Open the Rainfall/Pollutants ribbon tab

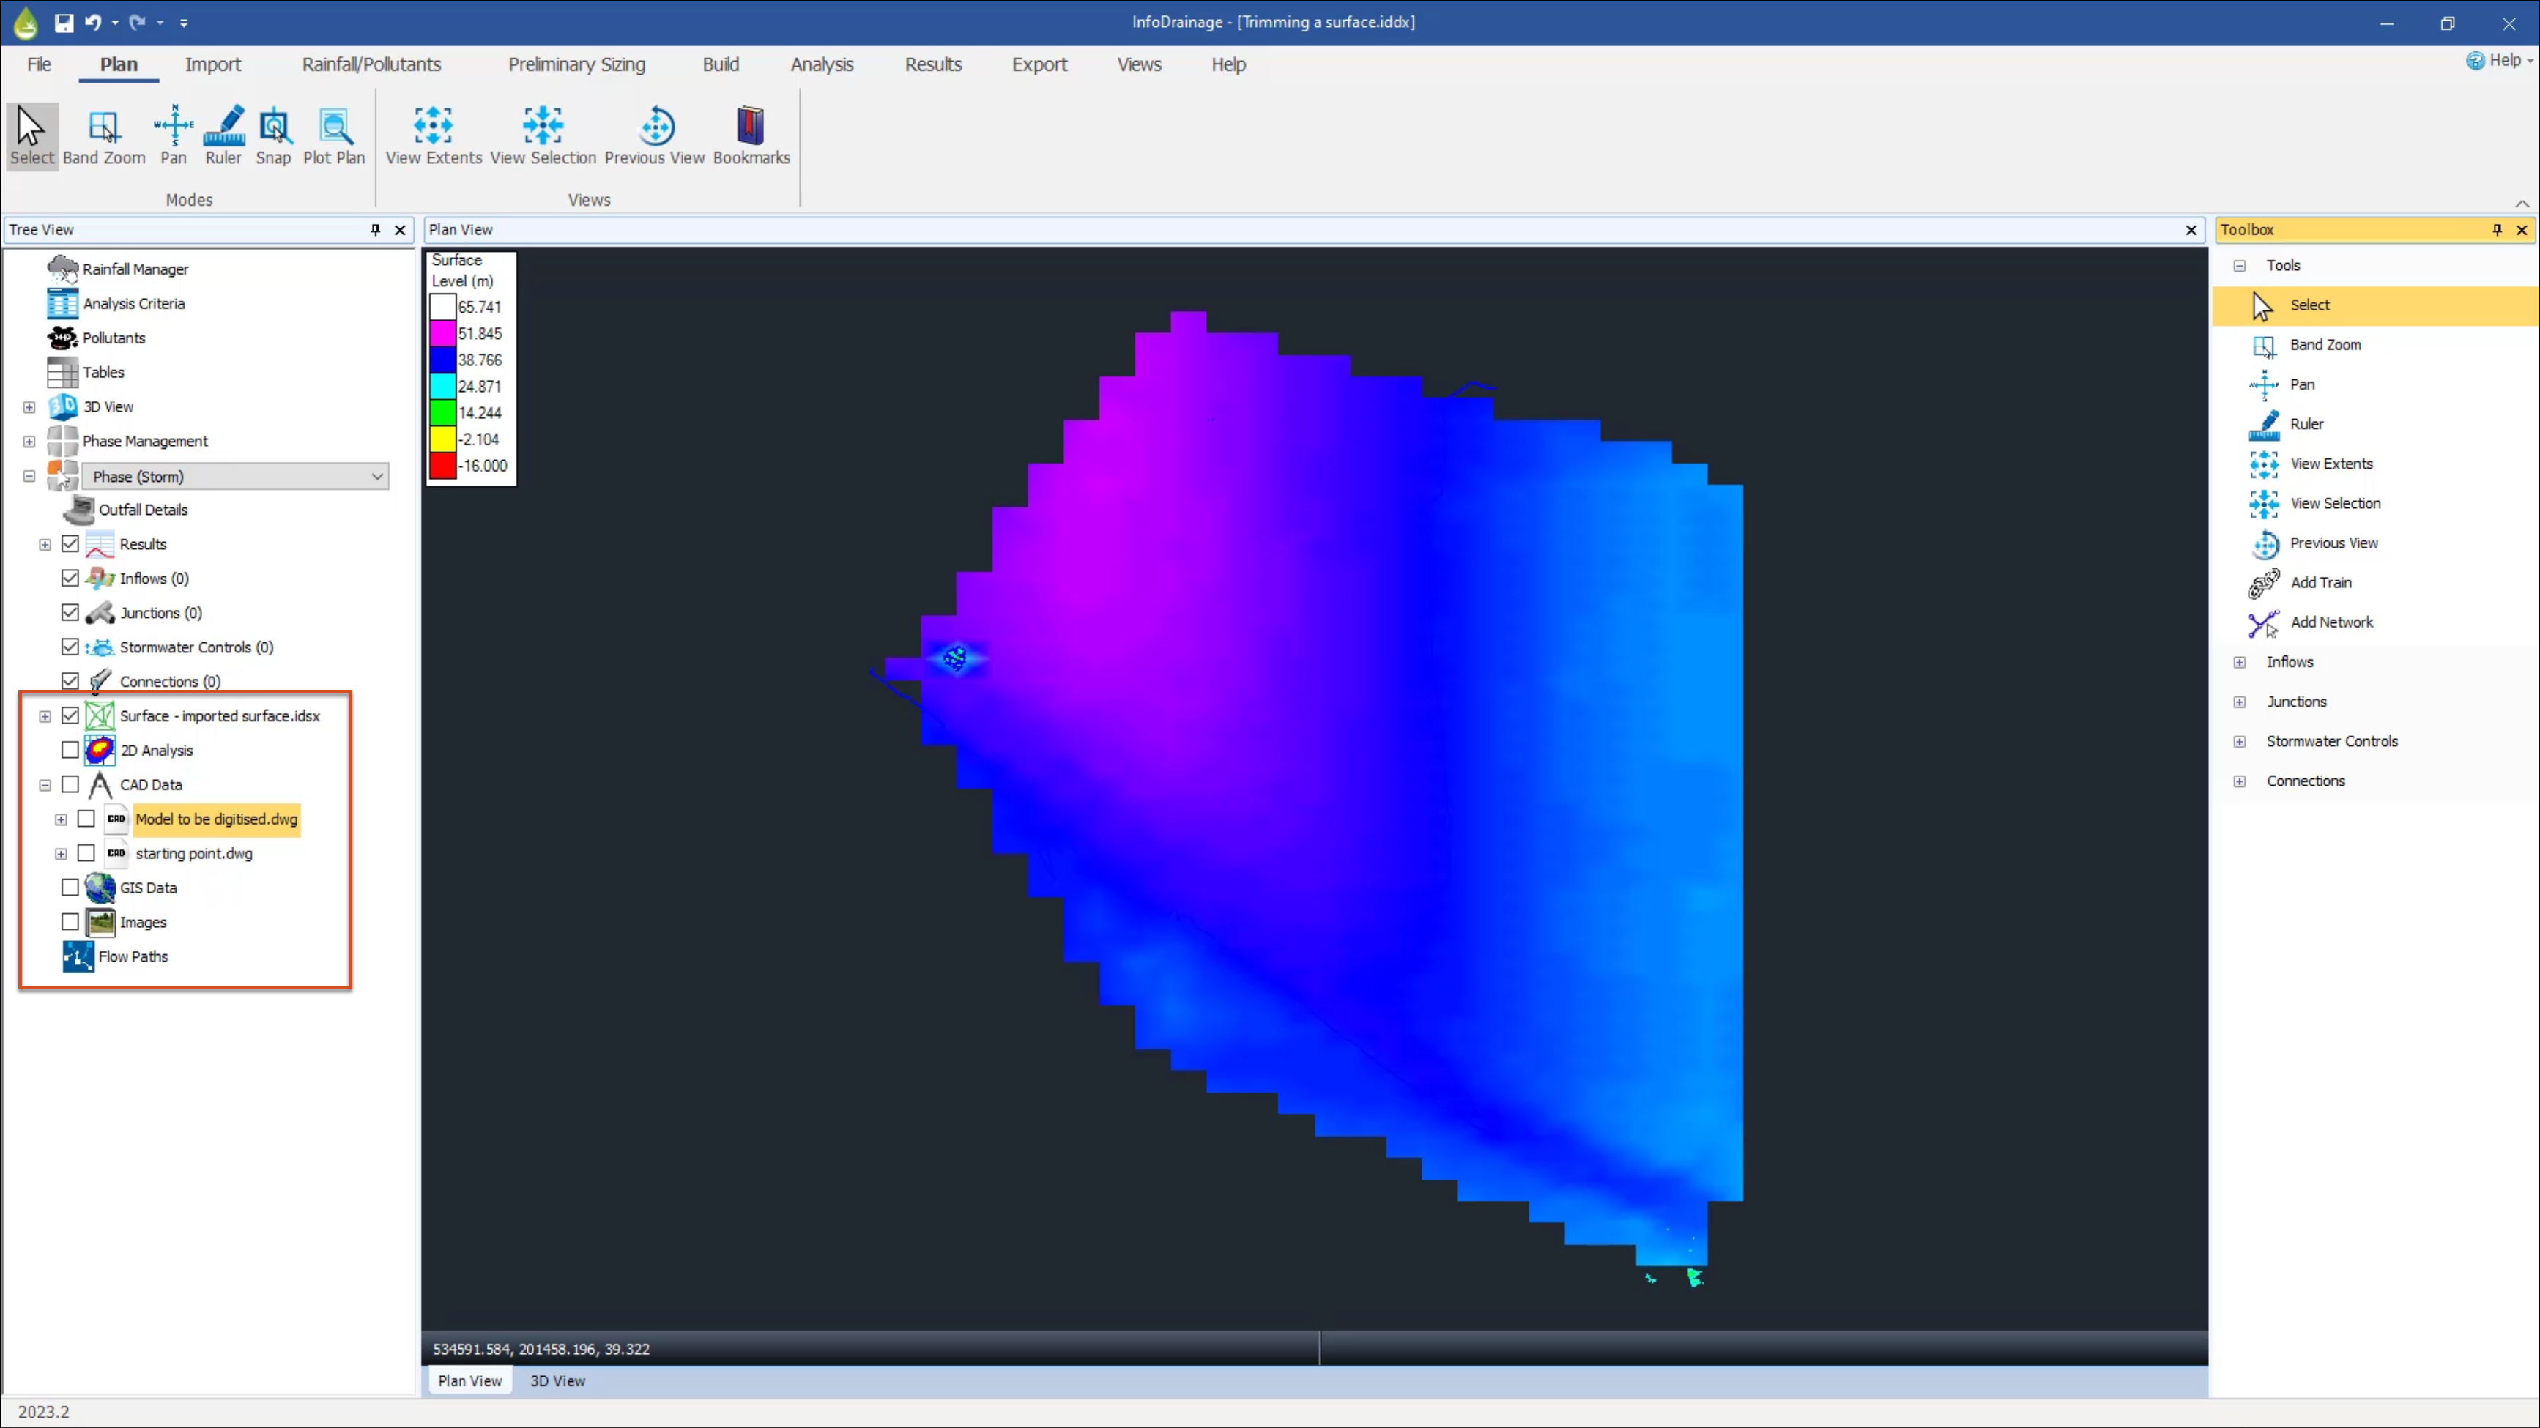pyautogui.click(x=372, y=64)
